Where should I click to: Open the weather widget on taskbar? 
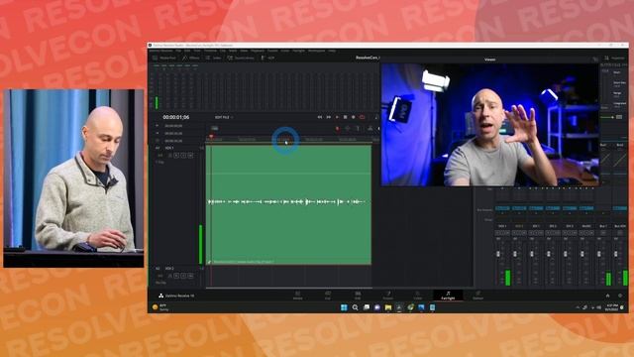tap(160, 307)
